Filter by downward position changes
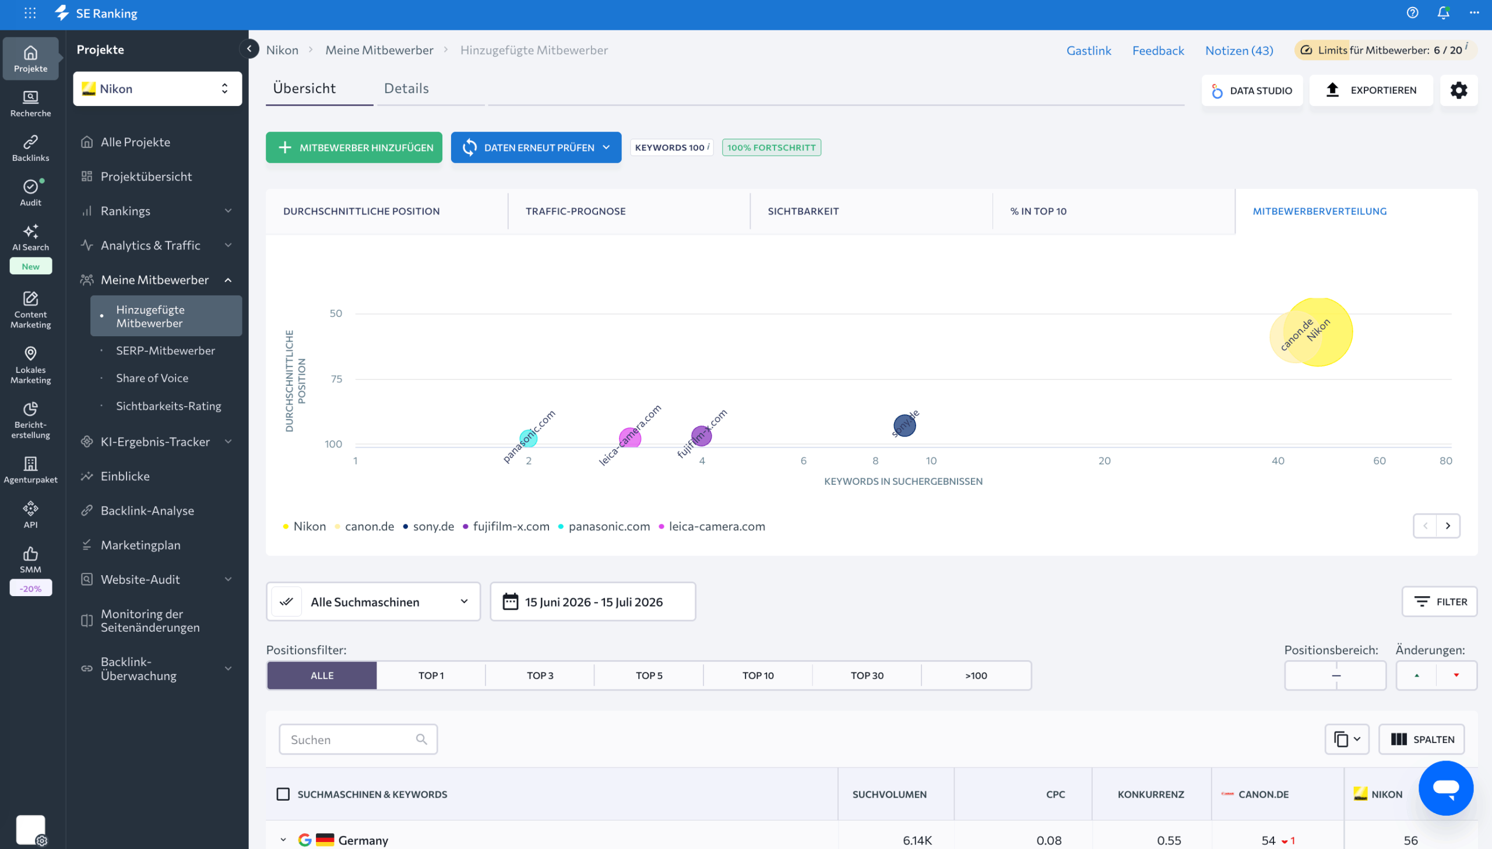This screenshot has height=849, width=1492. click(x=1456, y=675)
